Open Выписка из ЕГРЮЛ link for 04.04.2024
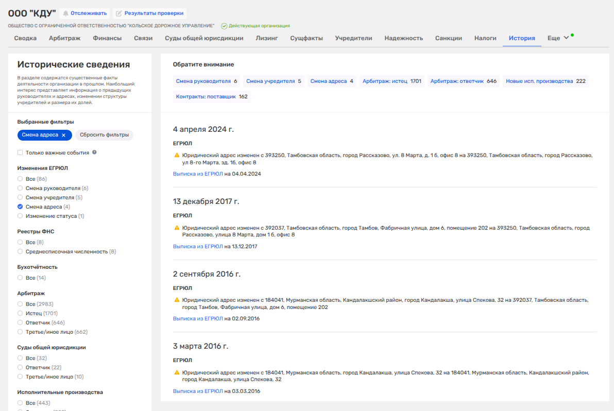 pyautogui.click(x=198, y=174)
